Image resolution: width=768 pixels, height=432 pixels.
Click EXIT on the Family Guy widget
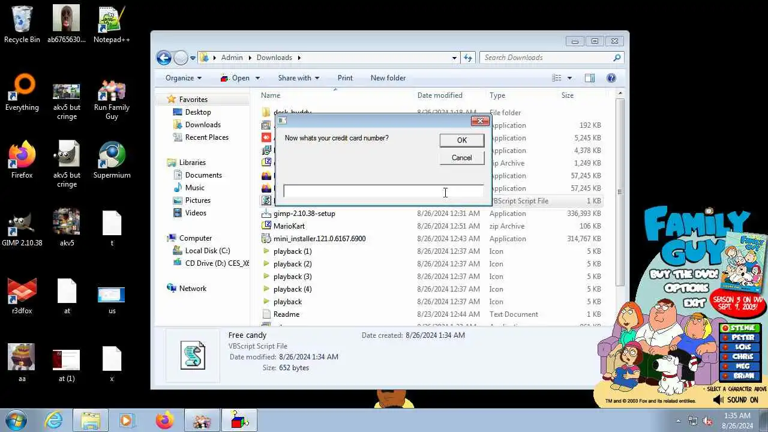click(x=694, y=303)
